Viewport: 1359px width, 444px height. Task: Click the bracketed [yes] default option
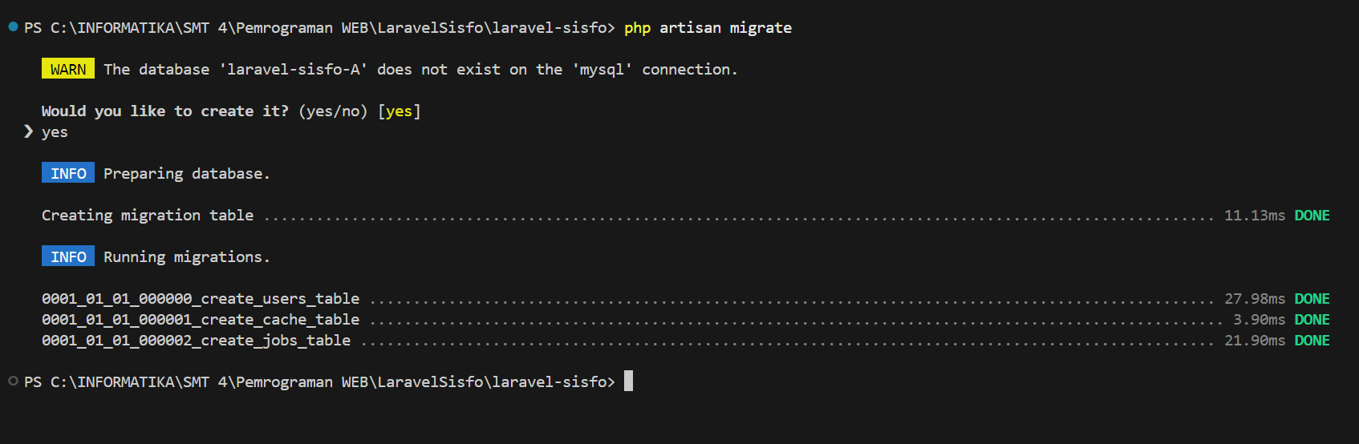point(399,111)
